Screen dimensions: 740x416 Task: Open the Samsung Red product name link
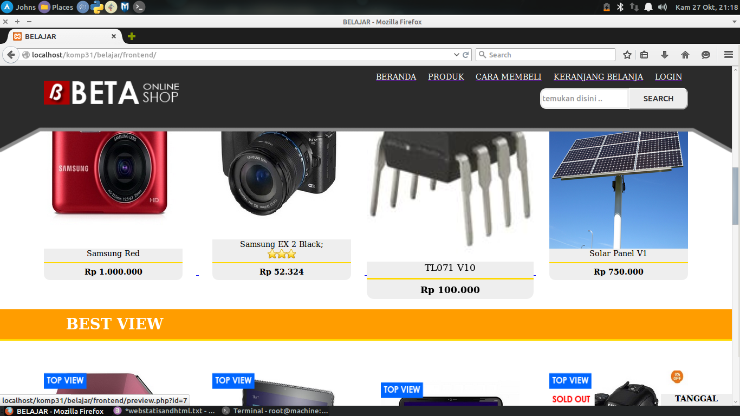[113, 253]
